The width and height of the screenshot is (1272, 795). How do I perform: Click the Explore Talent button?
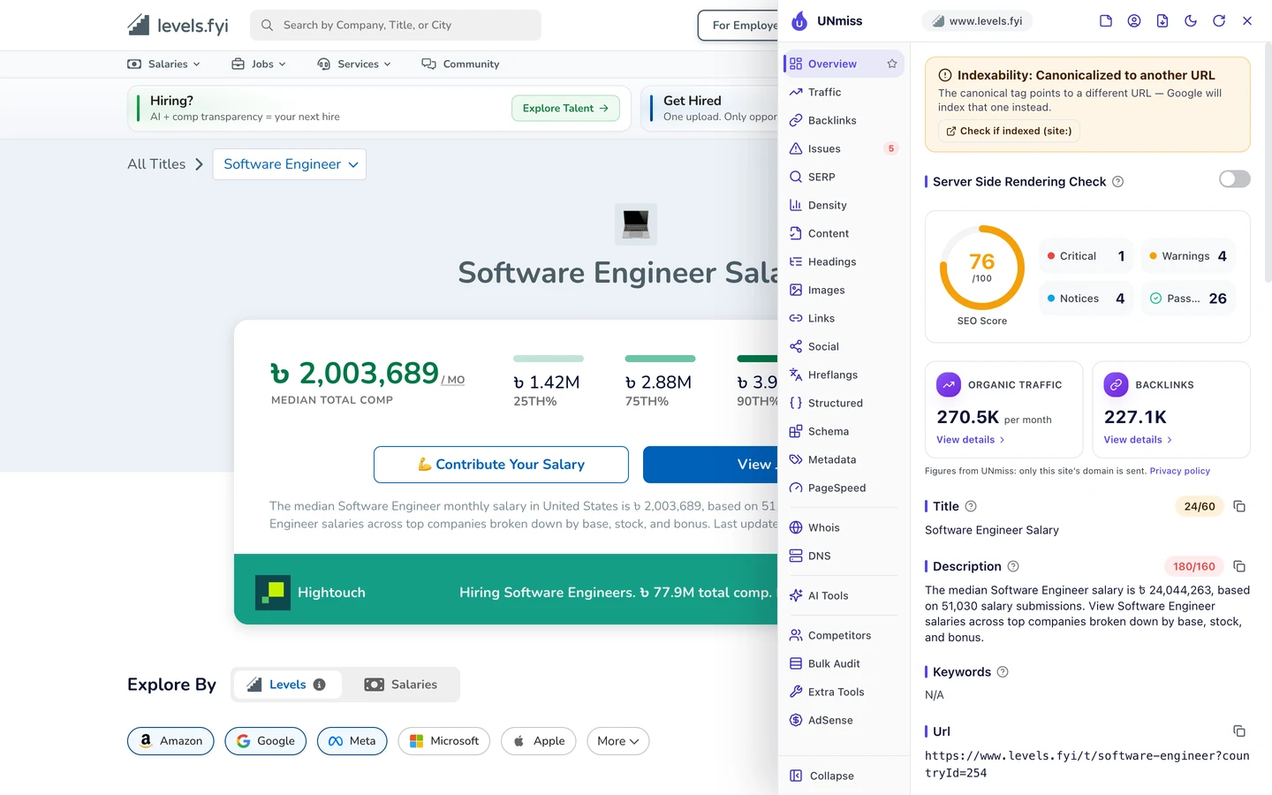565,108
